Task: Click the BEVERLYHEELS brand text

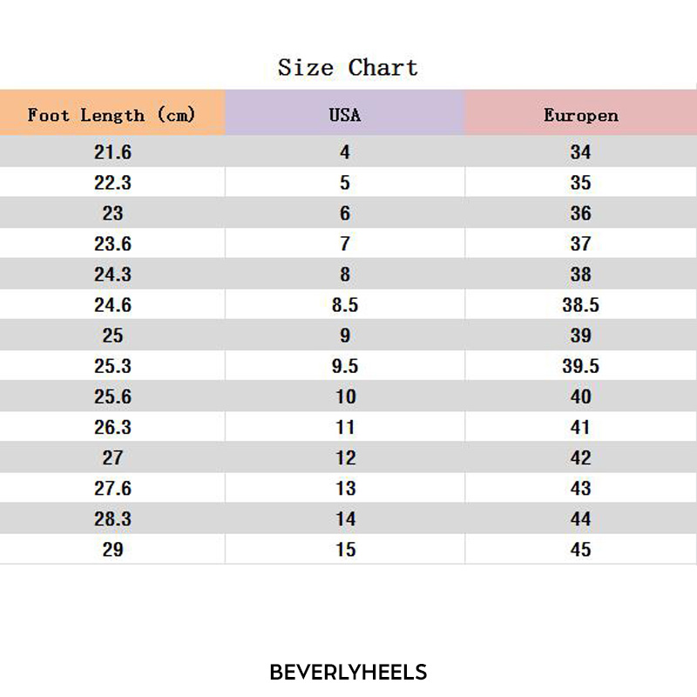Action: click(348, 672)
